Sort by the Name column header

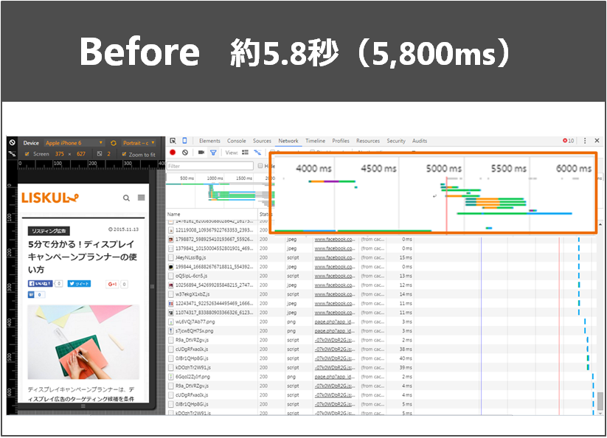pos(212,214)
